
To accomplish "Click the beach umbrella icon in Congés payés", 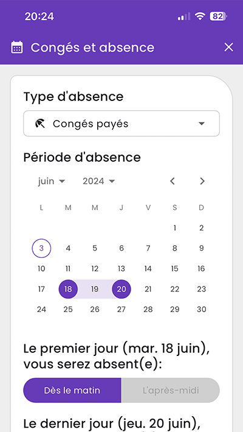I will pyautogui.click(x=40, y=124).
